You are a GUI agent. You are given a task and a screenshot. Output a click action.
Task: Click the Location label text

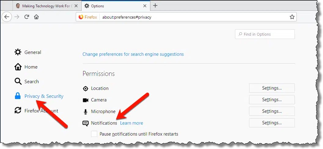(x=100, y=88)
